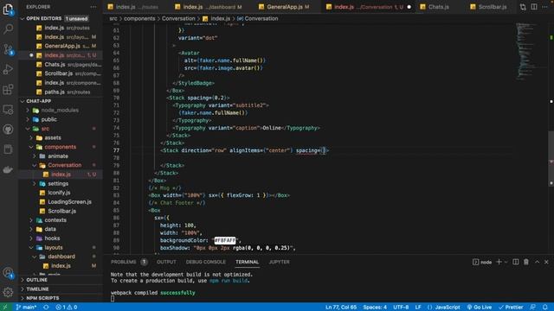554x311 pixels.
Task: Expand the animate folder
Action: pyautogui.click(x=35, y=155)
